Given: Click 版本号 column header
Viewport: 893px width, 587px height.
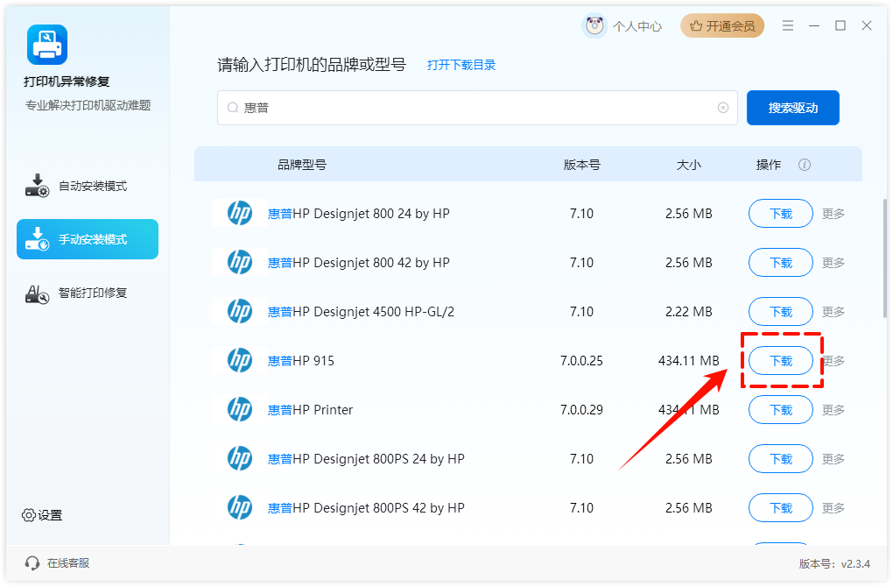Looking at the screenshot, I should pyautogui.click(x=581, y=165).
